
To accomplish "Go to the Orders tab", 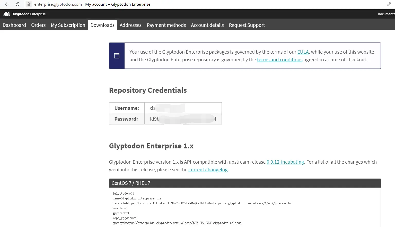I will (x=38, y=25).
